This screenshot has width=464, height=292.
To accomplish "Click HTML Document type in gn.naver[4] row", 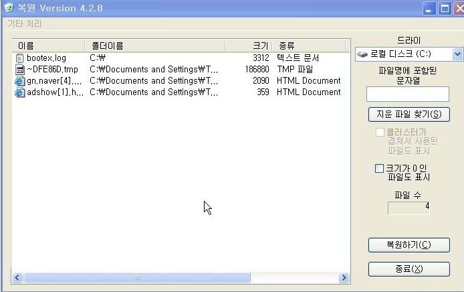I will coord(309,81).
